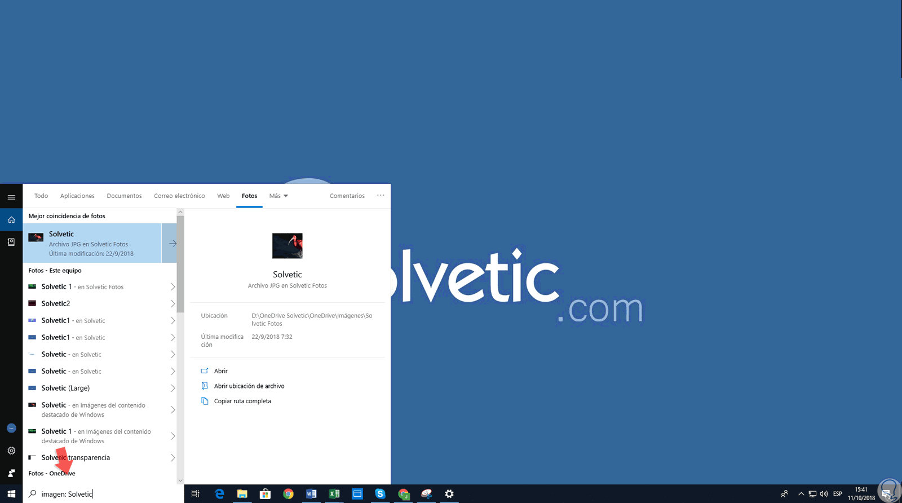Click the large Solvetic preview thumbnail

coord(288,246)
